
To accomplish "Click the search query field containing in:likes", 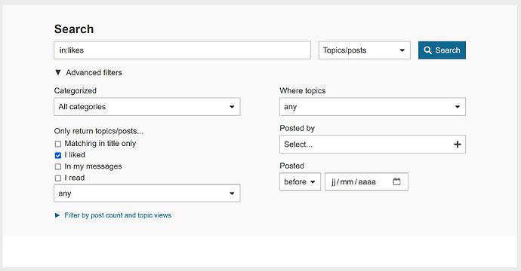I will [x=182, y=50].
